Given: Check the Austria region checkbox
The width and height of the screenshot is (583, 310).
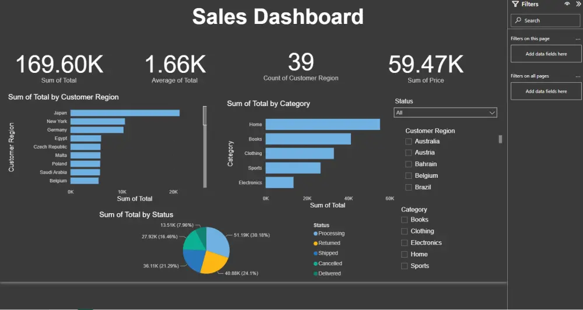Looking at the screenshot, I should pyautogui.click(x=409, y=153).
